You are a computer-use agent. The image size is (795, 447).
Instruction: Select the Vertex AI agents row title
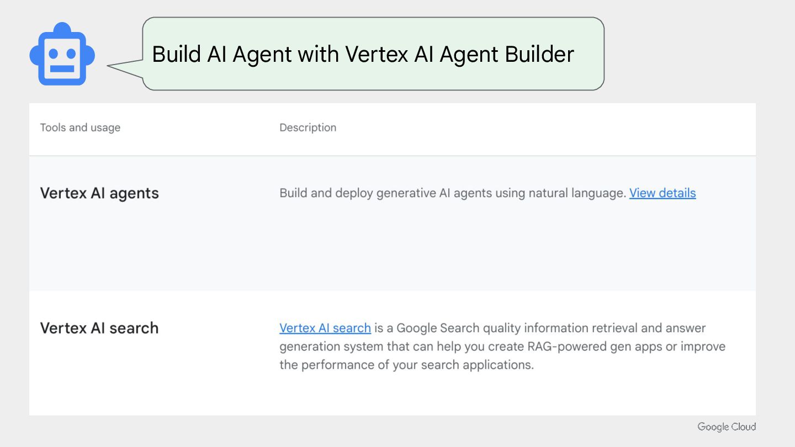tap(99, 193)
